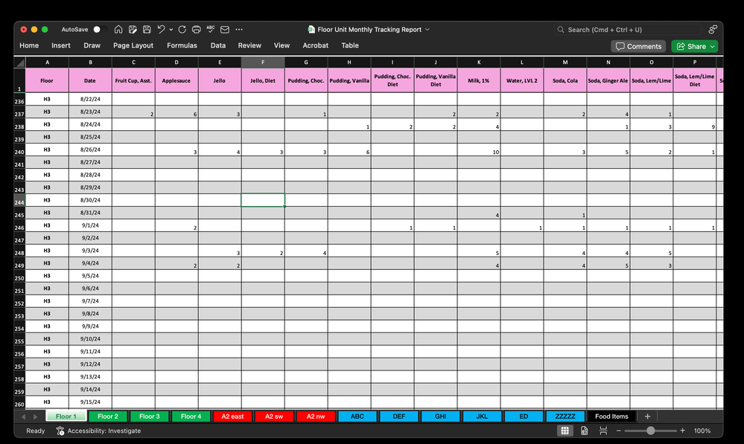
Task: Select the Page Break Preview icon
Action: pos(602,431)
